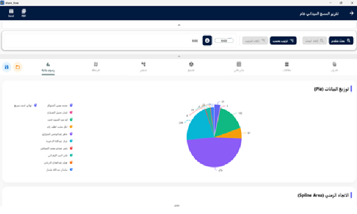The width and height of the screenshot is (357, 214).
Task: Toggle the pink legend series marker
Action: [x=71, y=112]
